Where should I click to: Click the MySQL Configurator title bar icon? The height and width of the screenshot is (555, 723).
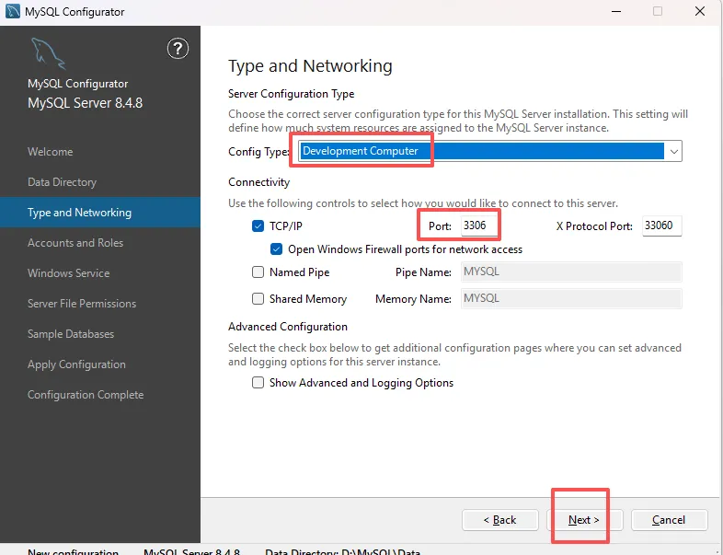pos(13,11)
